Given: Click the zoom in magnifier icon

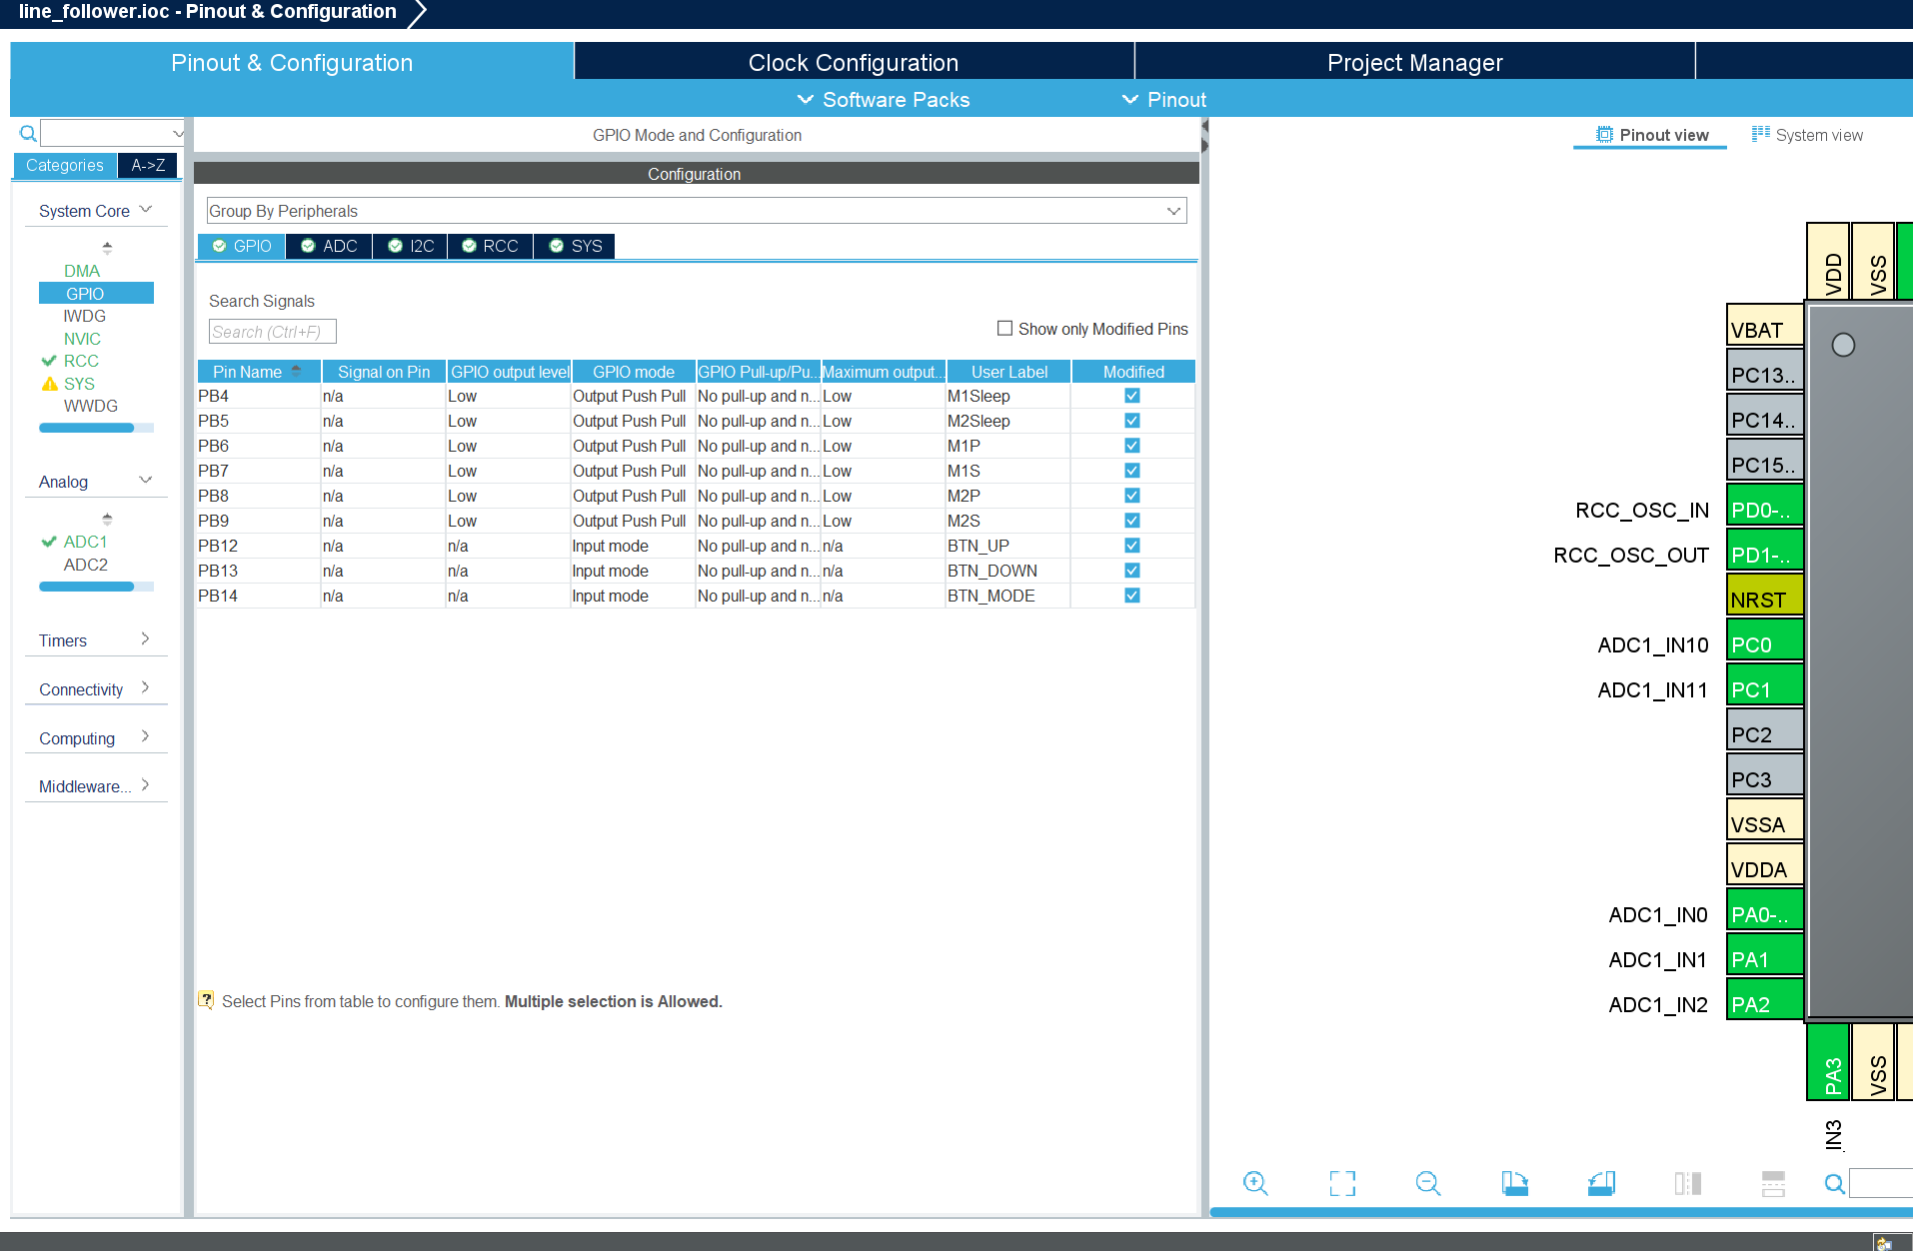Looking at the screenshot, I should click(x=1255, y=1184).
